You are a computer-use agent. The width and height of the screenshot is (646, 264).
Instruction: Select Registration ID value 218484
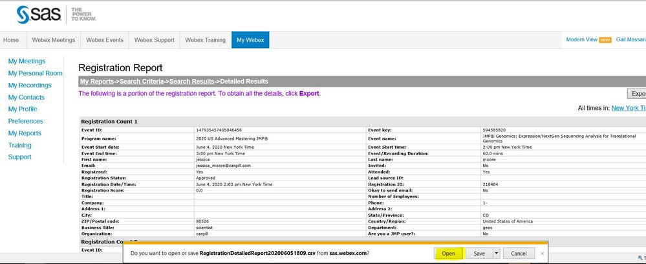pos(490,184)
